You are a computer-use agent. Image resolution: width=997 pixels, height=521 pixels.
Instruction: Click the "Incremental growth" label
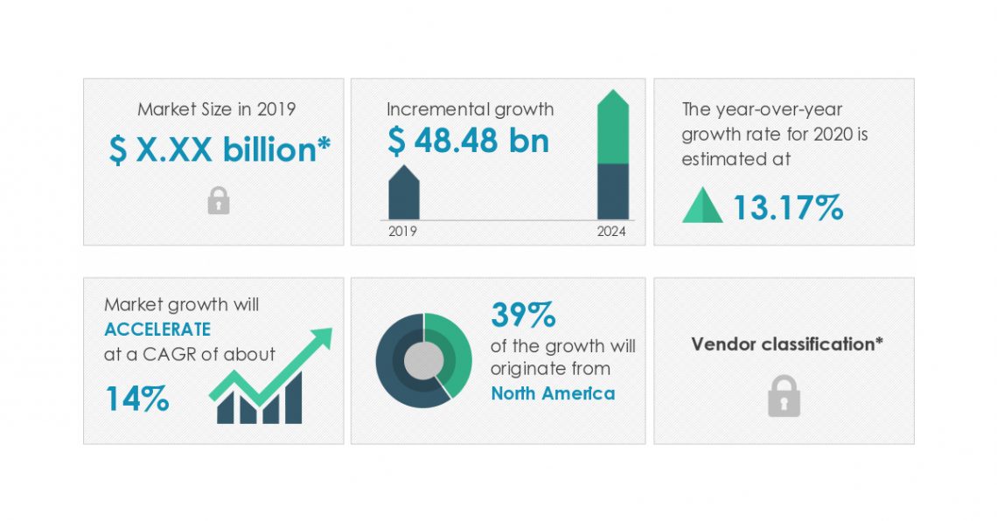click(470, 109)
